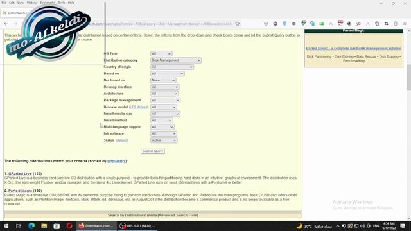
Task: Open the Install media size dropdown
Action: (x=165, y=114)
